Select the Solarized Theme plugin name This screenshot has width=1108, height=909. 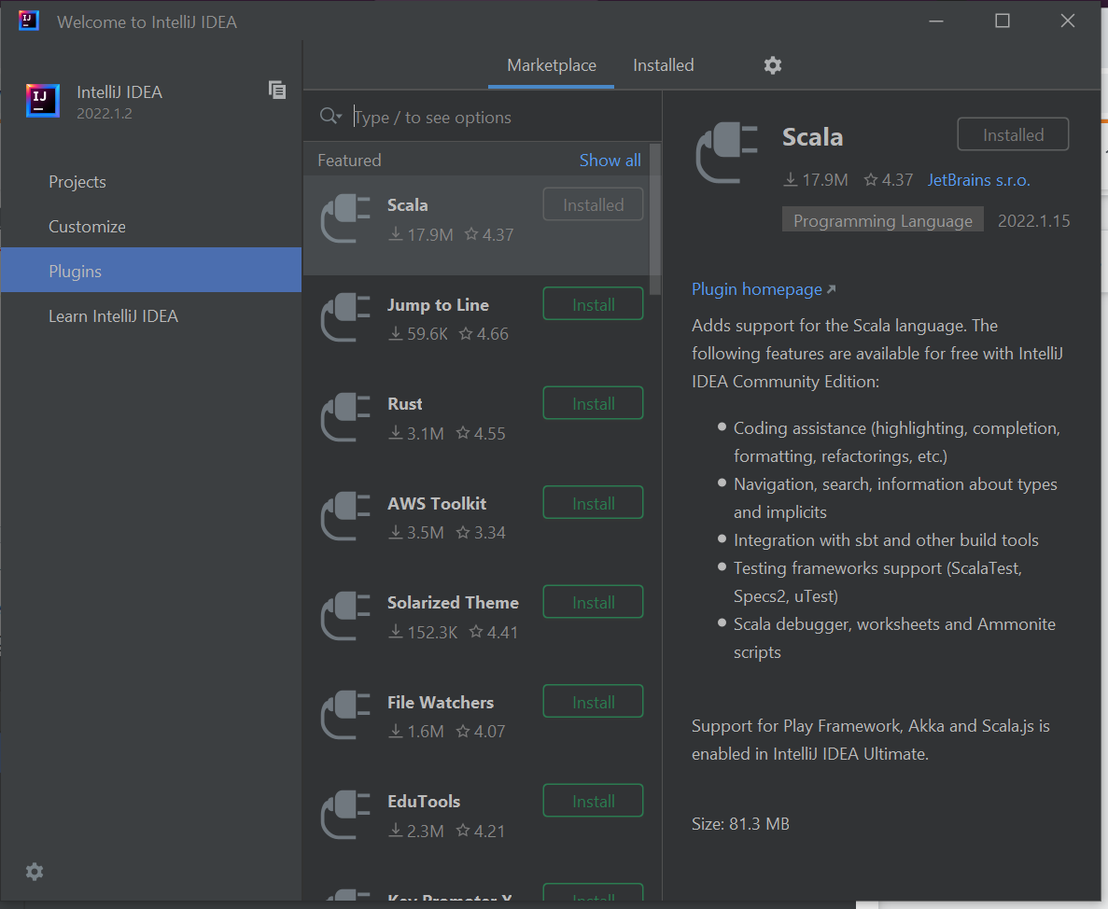coord(453,603)
